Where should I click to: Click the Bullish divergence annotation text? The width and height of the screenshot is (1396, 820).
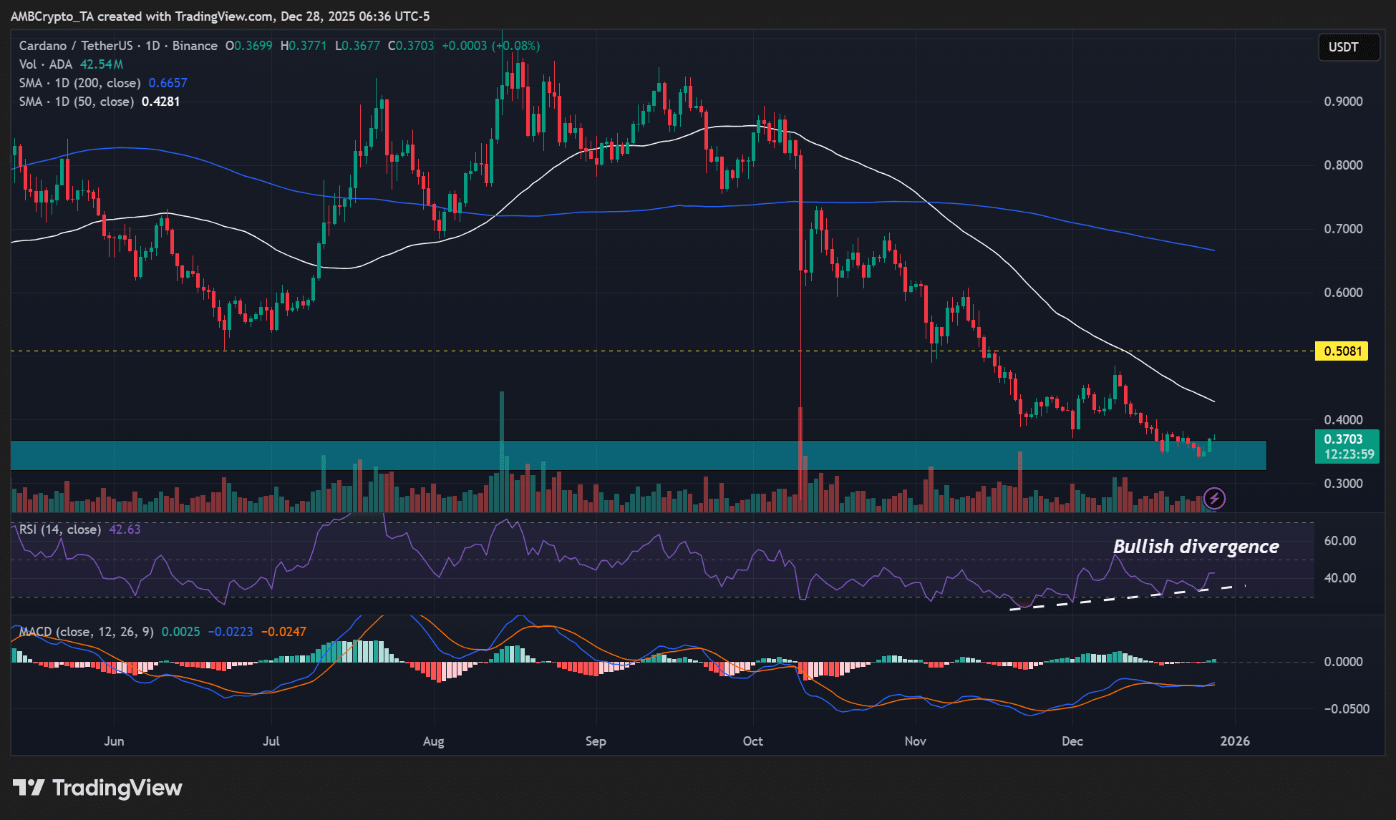pos(1196,547)
